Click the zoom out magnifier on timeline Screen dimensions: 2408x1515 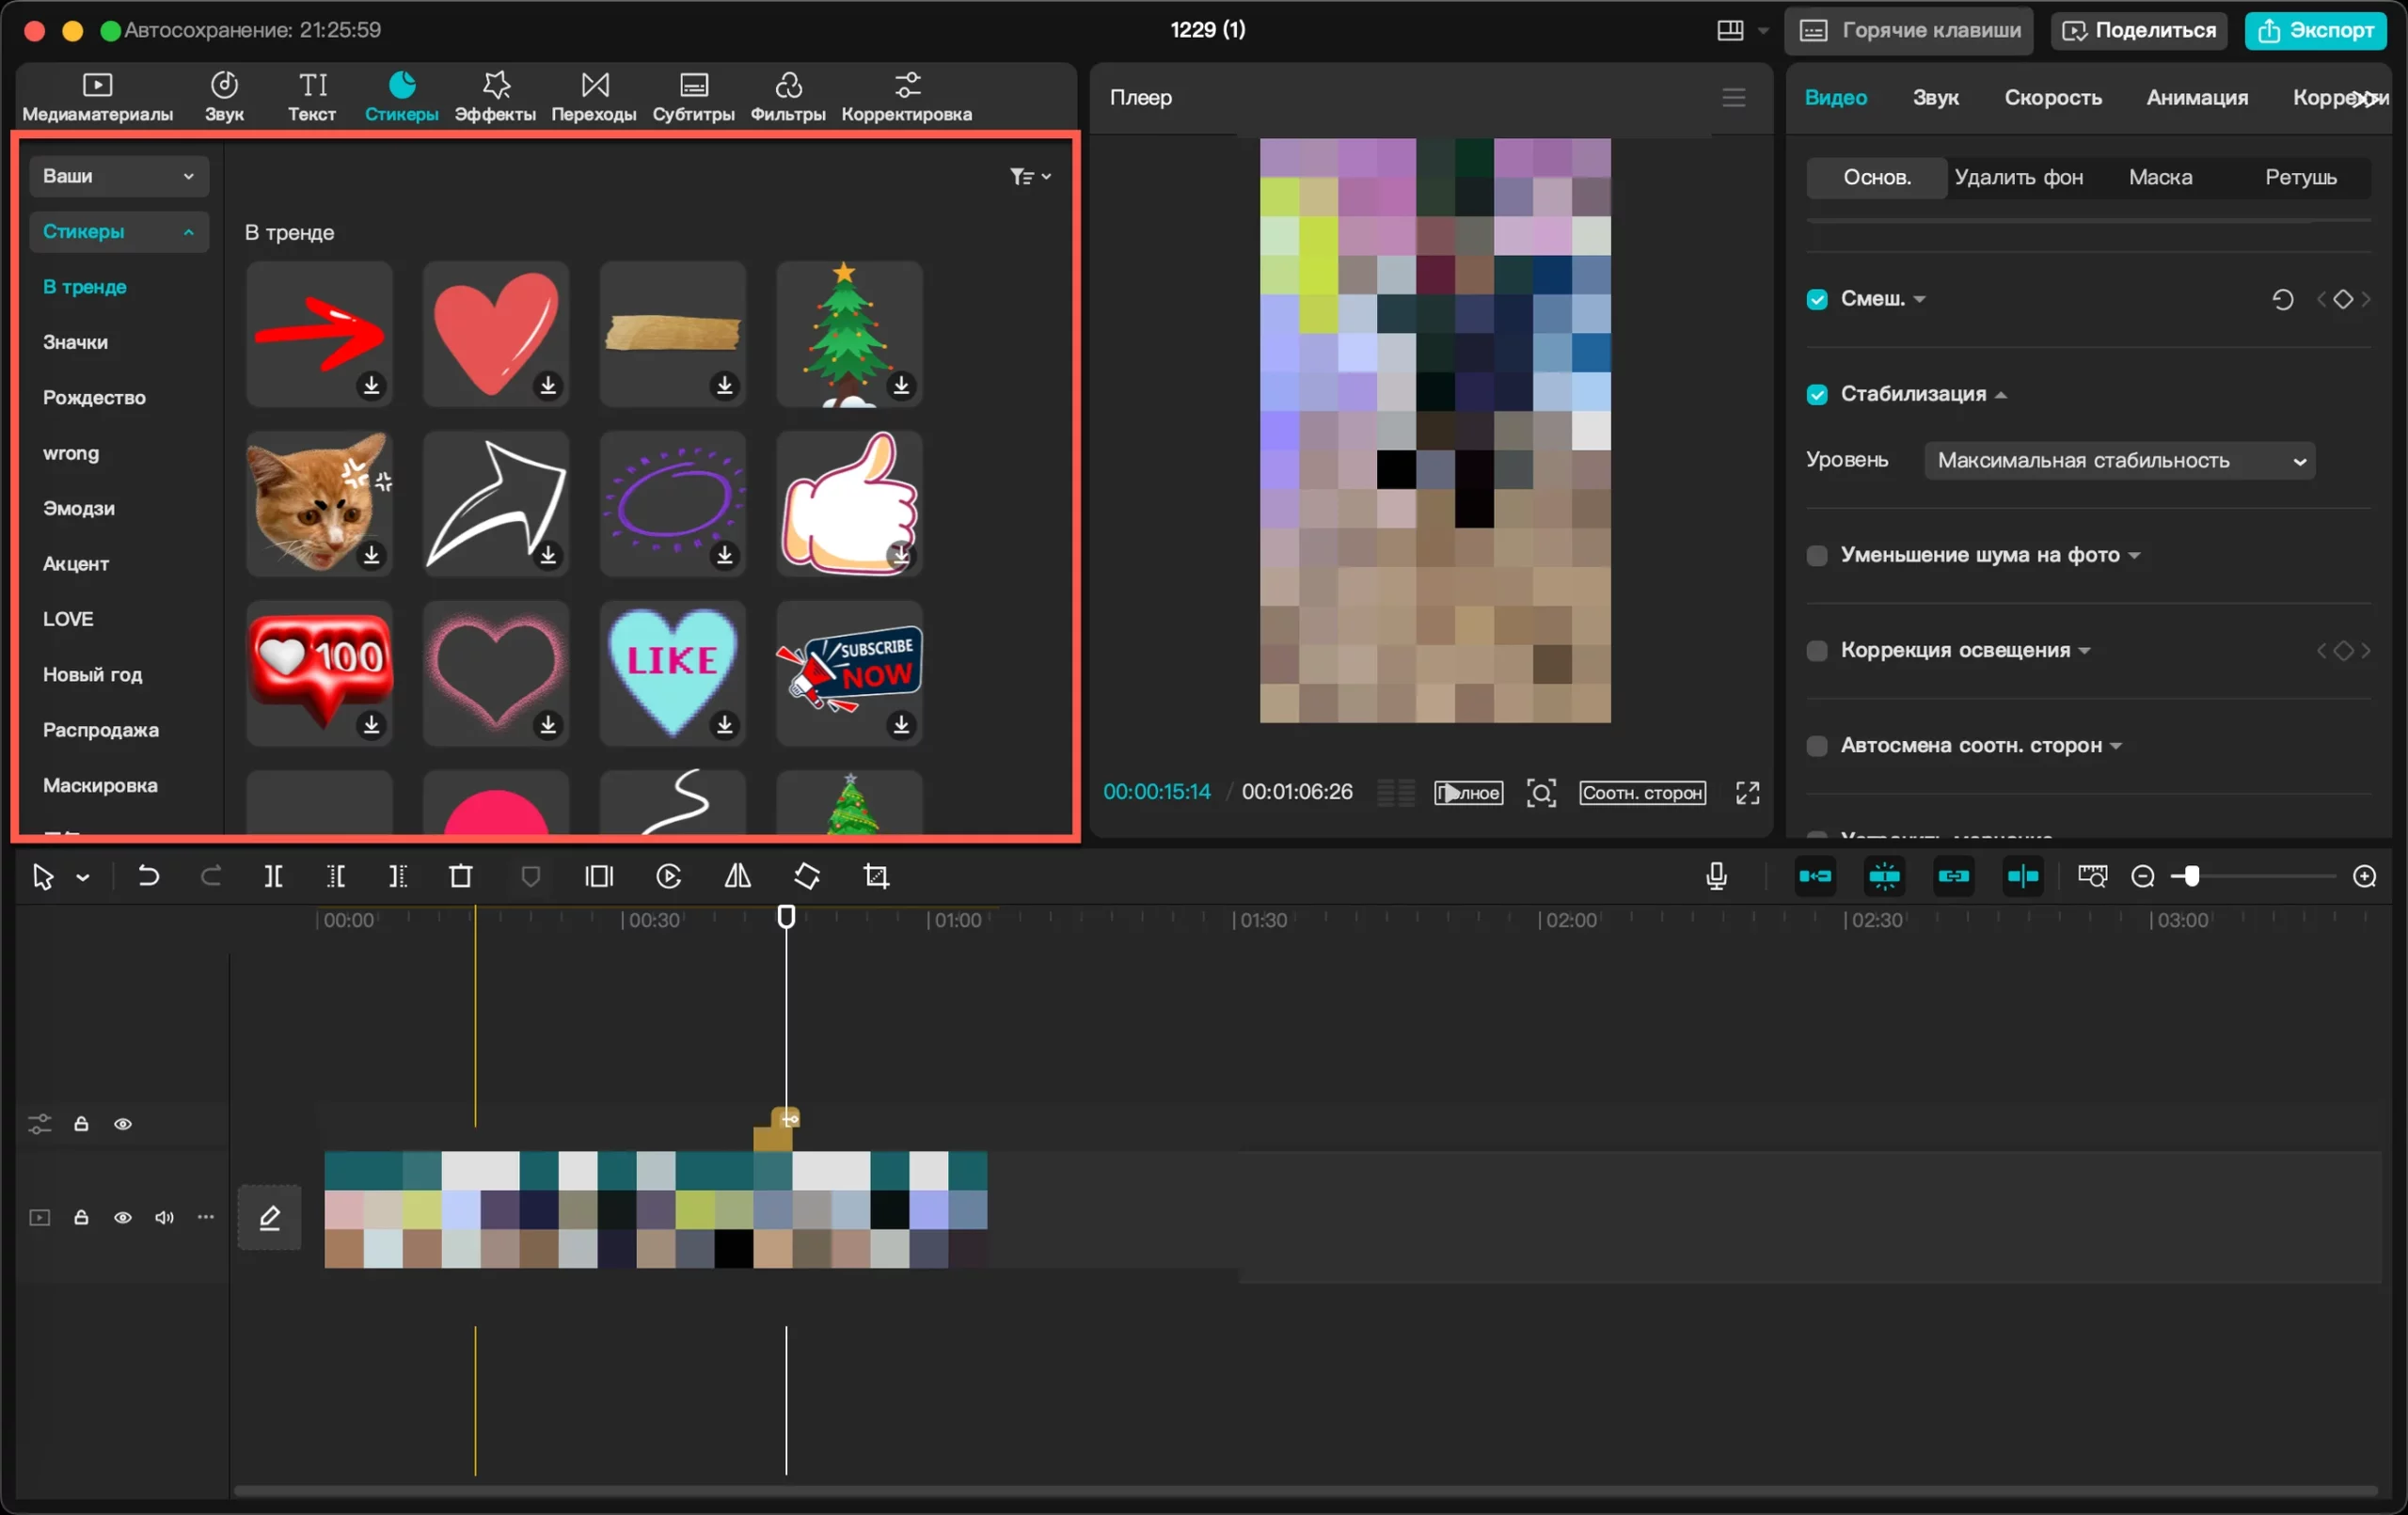[x=2143, y=877]
